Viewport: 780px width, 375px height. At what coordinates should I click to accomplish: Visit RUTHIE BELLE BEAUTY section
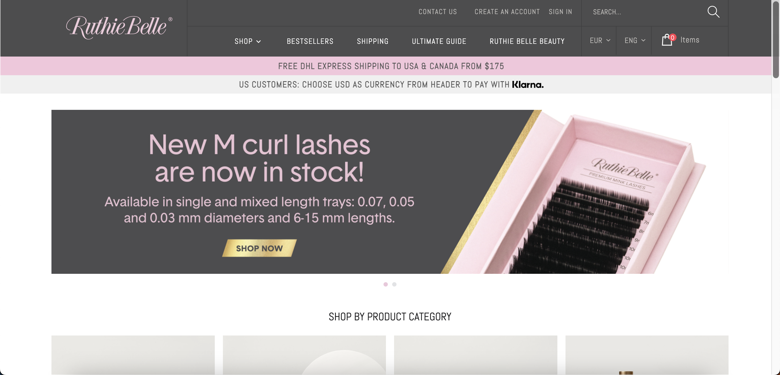[527, 41]
